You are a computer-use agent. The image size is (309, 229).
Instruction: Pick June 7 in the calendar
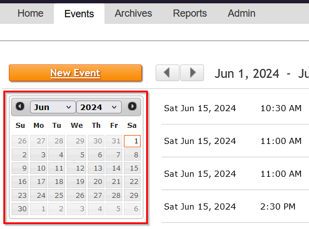[114, 155]
